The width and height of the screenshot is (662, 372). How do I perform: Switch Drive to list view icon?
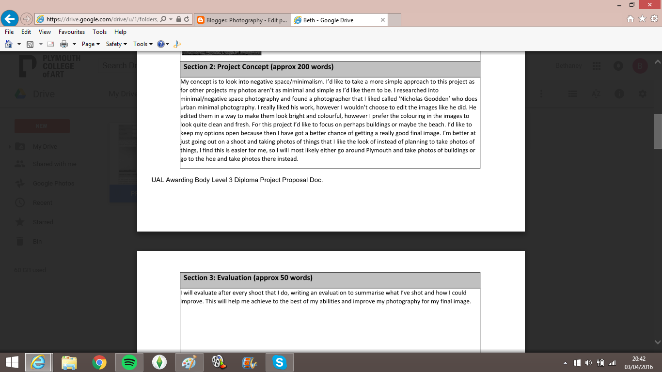[572, 94]
